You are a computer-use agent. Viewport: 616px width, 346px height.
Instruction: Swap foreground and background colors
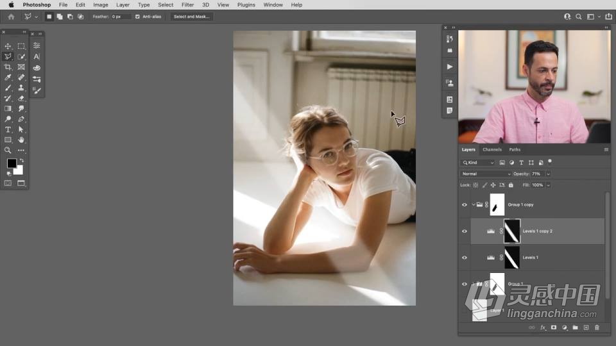pos(22,160)
